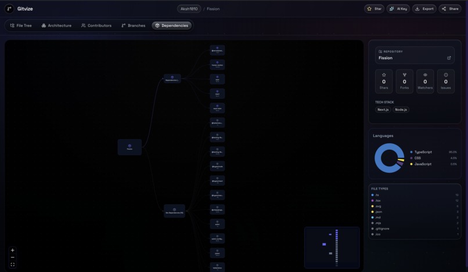Share this repository view
Viewport: 468px width, 272px height.
450,9
